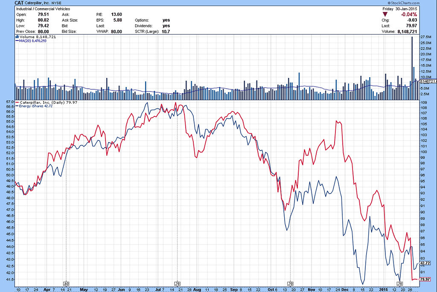Image resolution: width=437 pixels, height=292 pixels.
Task: Click the Volume 8,148,721 legend in volume panel
Action: tap(38, 37)
